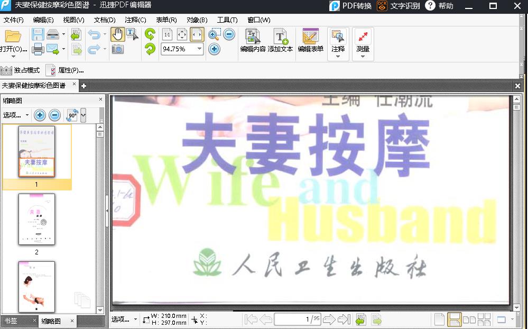
Task: Switch to continuous page layout
Action: point(454,319)
